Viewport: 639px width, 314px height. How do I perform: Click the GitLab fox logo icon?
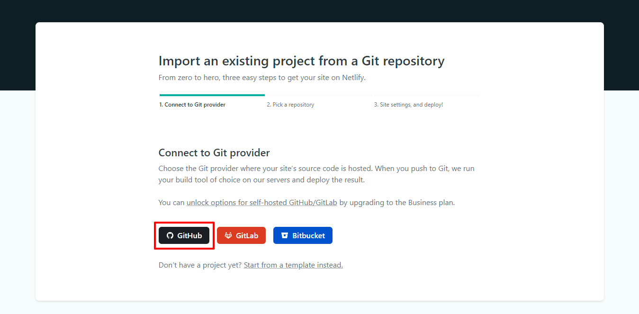coord(228,235)
